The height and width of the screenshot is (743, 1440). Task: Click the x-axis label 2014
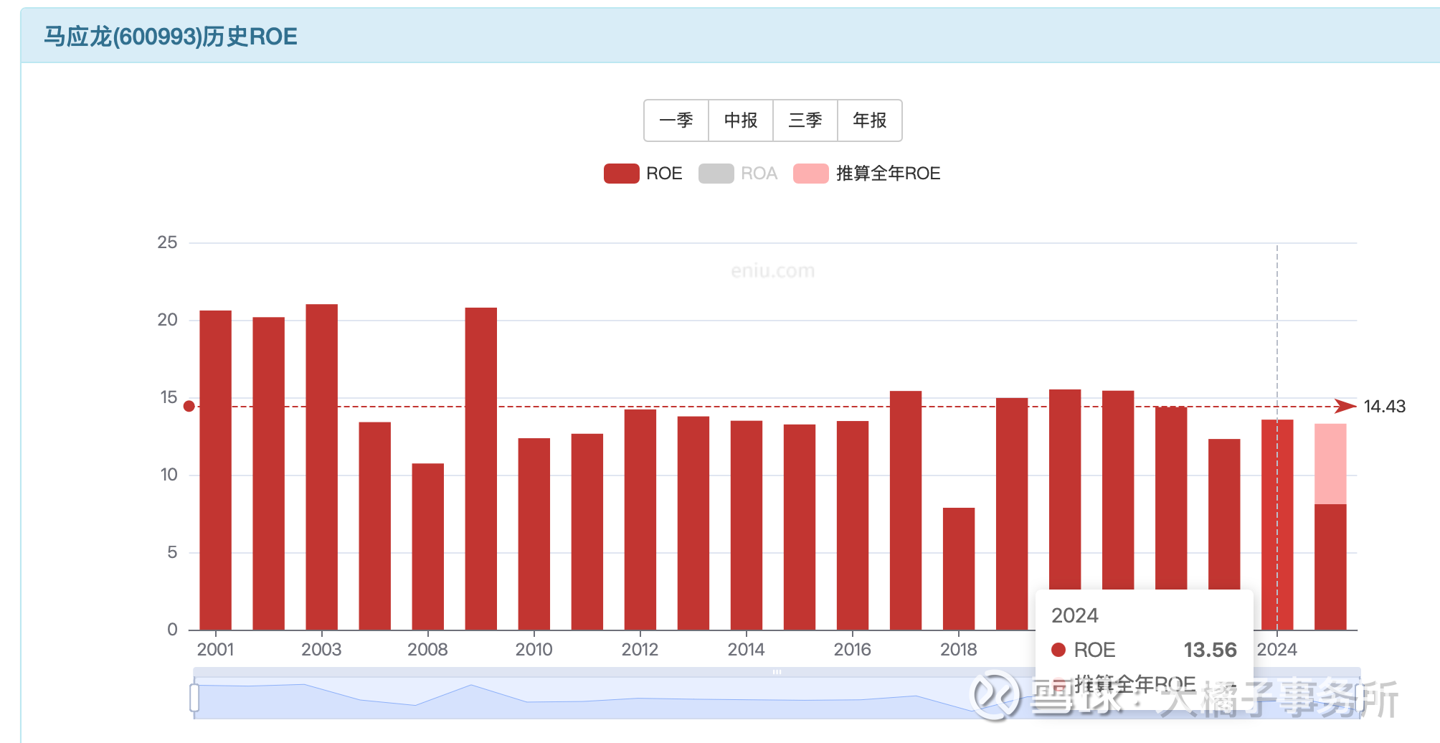coord(746,650)
